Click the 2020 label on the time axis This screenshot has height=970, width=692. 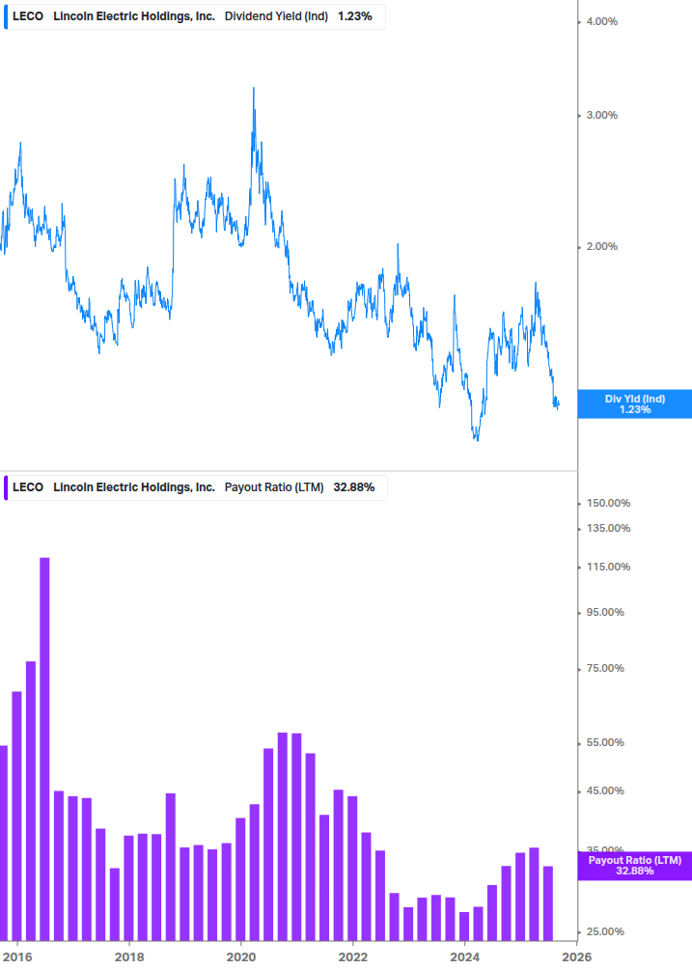(x=241, y=957)
